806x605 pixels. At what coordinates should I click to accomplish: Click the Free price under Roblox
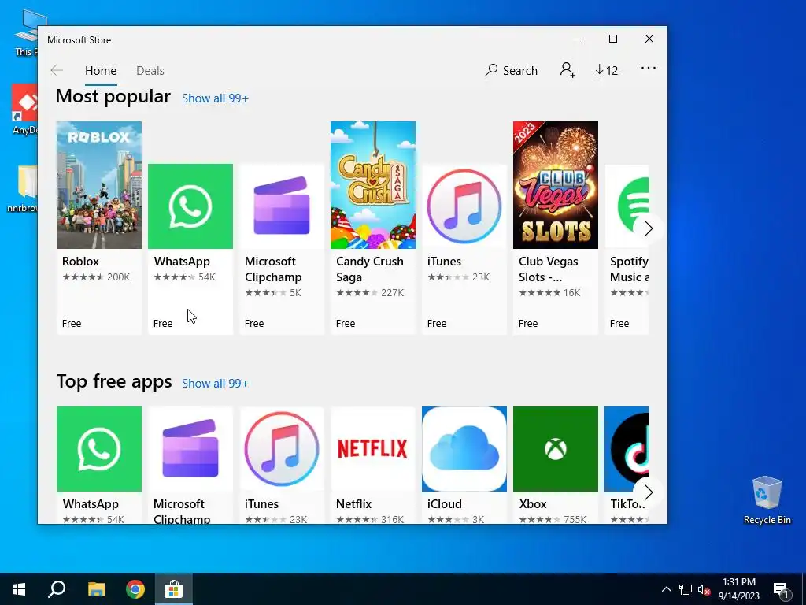point(72,324)
